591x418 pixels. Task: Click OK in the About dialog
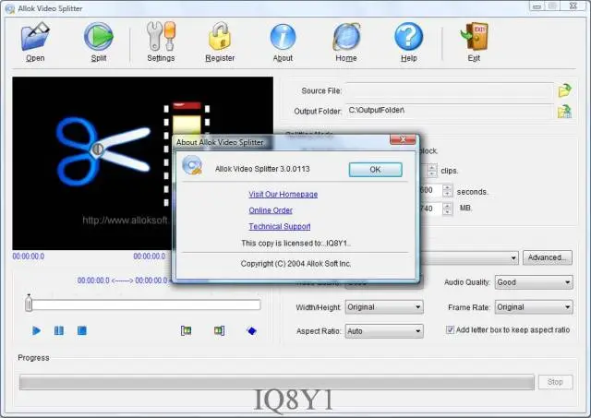[376, 170]
